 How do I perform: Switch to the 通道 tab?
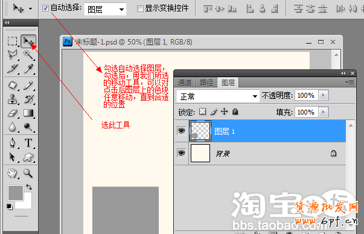click(x=185, y=83)
